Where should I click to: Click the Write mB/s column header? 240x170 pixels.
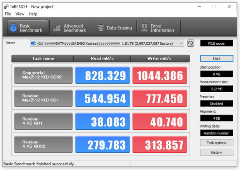(160, 59)
